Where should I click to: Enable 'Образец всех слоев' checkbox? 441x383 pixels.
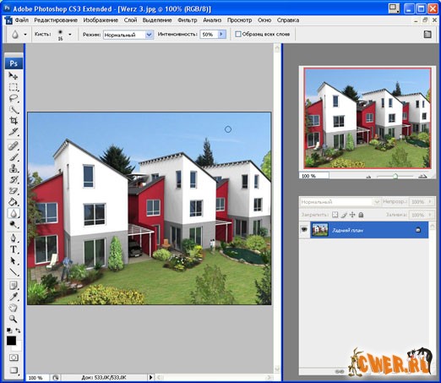click(238, 34)
